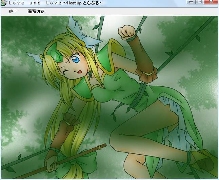Click the character's raised clenched fist

(126, 32)
